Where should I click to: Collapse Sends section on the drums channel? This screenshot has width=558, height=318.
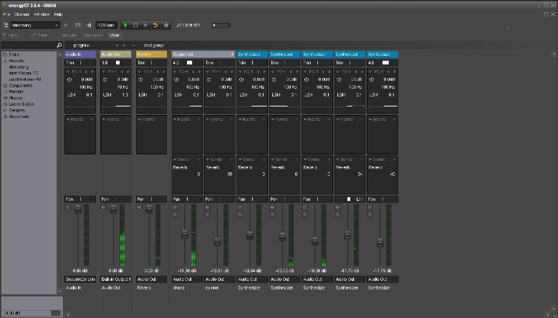[175, 159]
